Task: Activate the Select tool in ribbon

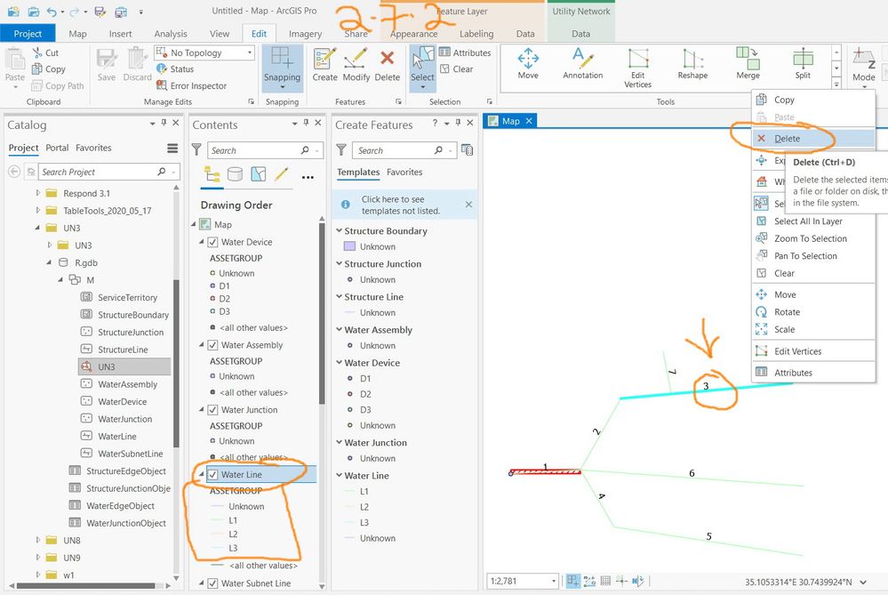Action: [x=422, y=68]
